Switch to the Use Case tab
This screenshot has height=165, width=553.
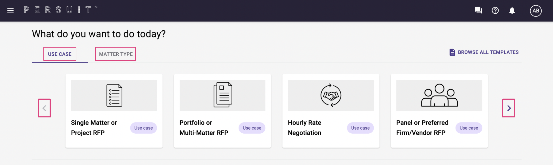pos(60,54)
